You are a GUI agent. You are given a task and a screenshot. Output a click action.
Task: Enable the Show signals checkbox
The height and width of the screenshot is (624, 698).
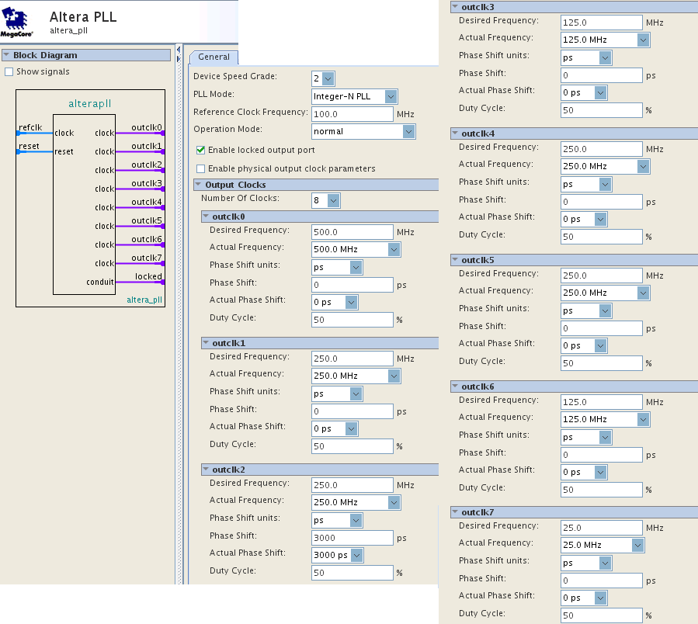pyautogui.click(x=9, y=72)
